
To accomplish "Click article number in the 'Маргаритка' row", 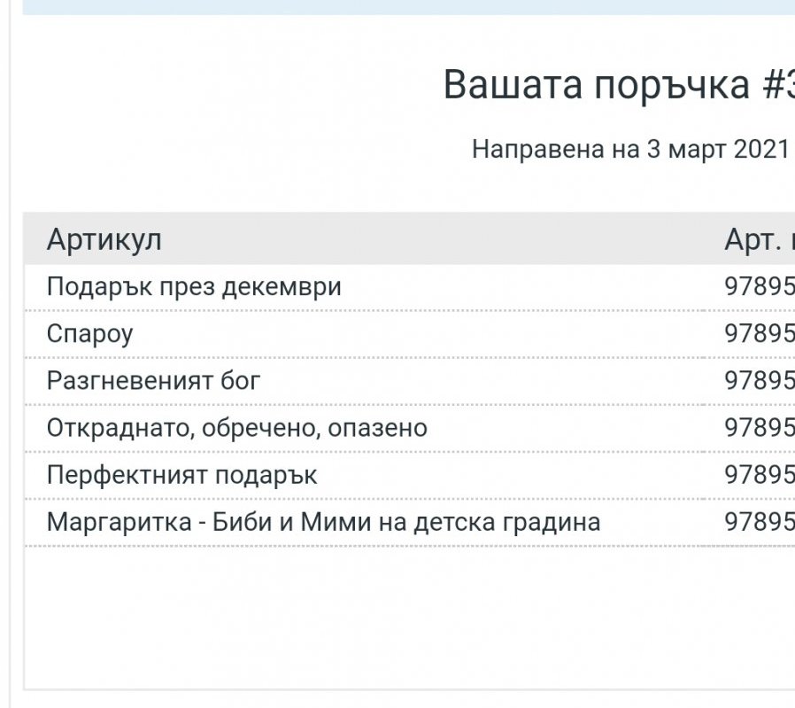I will [759, 522].
